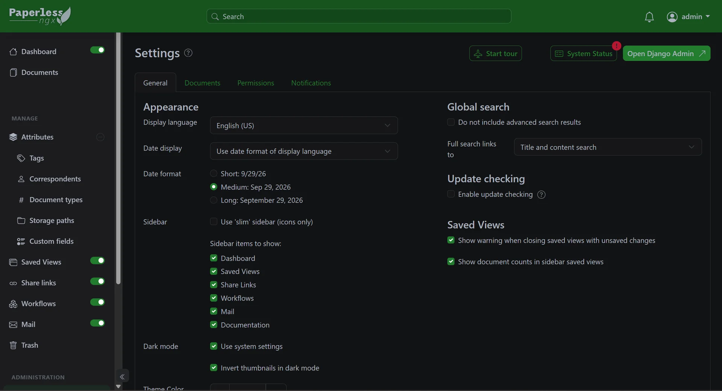
Task: Toggle the Share links sidebar switch
Action: (x=97, y=281)
